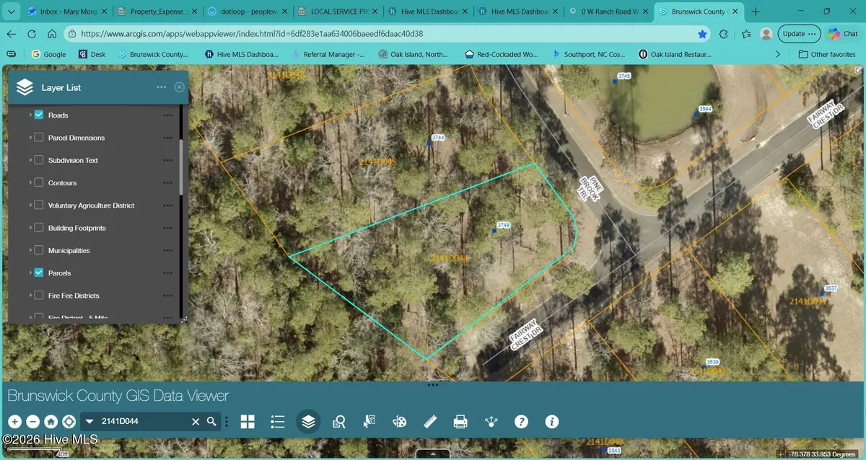
Task: Turn off the Parcels layer
Action: 38,273
